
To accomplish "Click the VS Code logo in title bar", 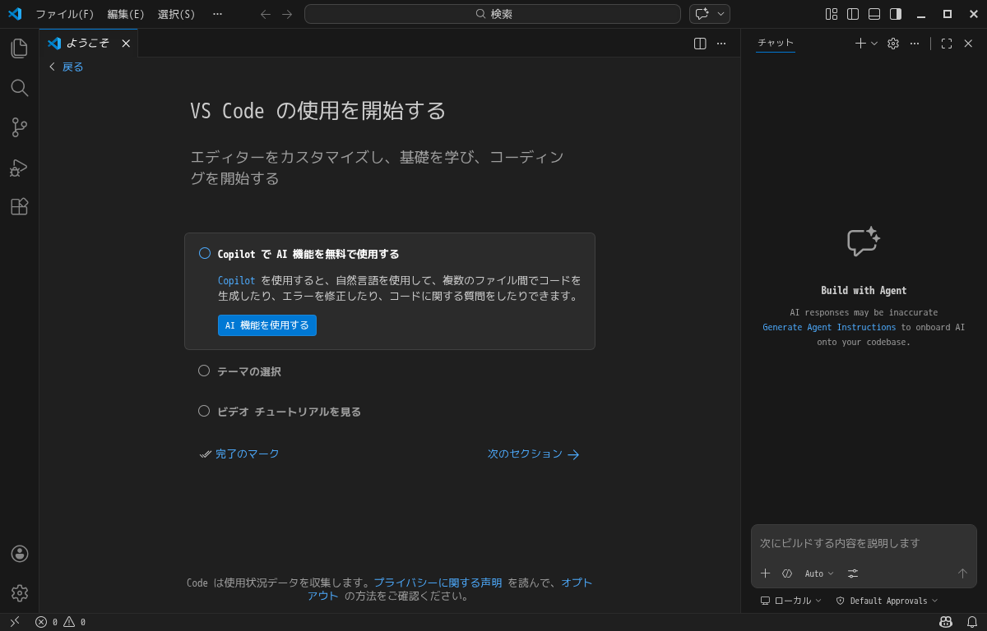I will click(15, 14).
